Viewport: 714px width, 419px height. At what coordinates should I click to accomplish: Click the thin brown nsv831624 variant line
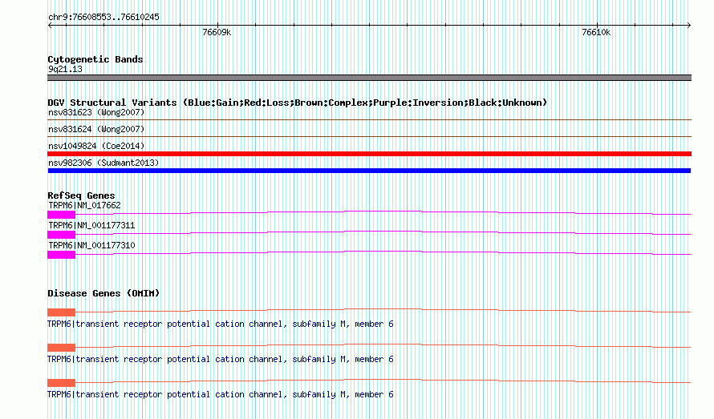point(369,136)
